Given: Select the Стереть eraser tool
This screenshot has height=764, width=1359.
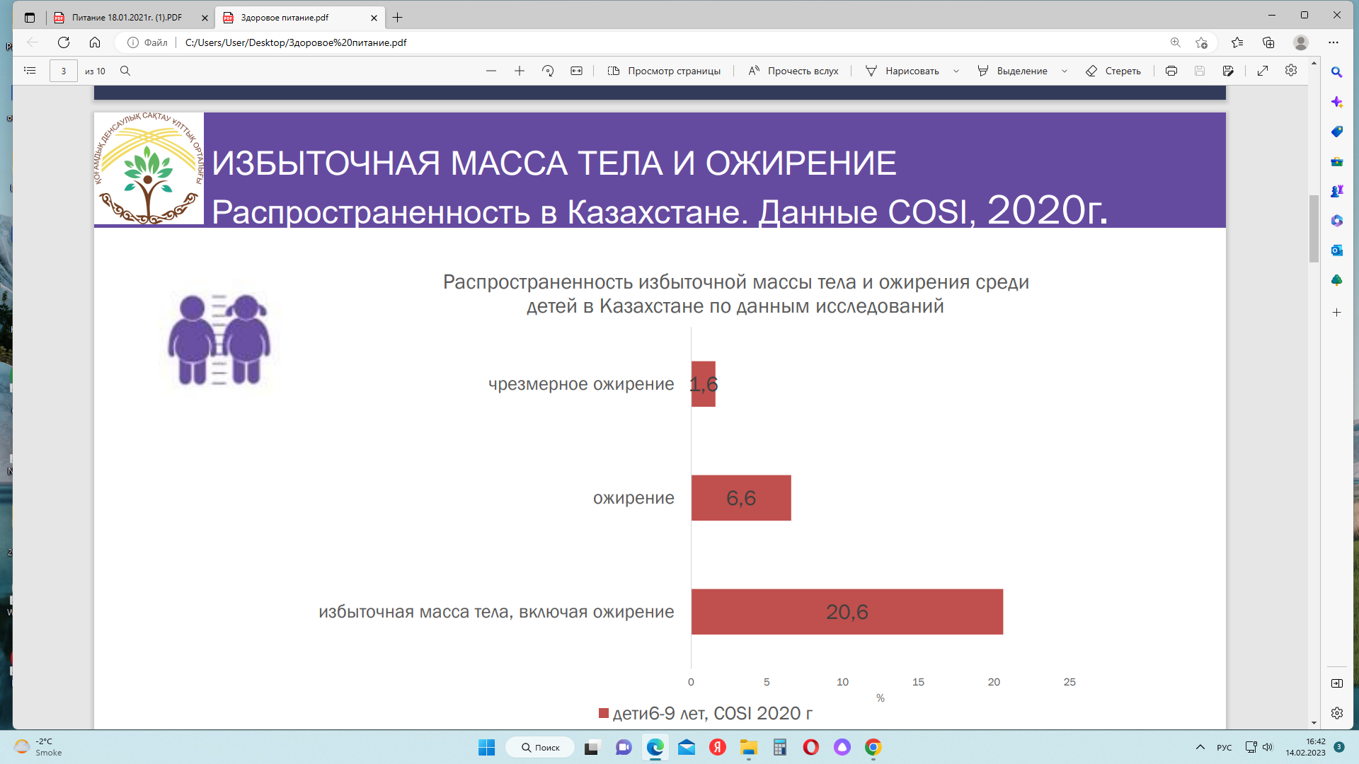Looking at the screenshot, I should (1113, 71).
